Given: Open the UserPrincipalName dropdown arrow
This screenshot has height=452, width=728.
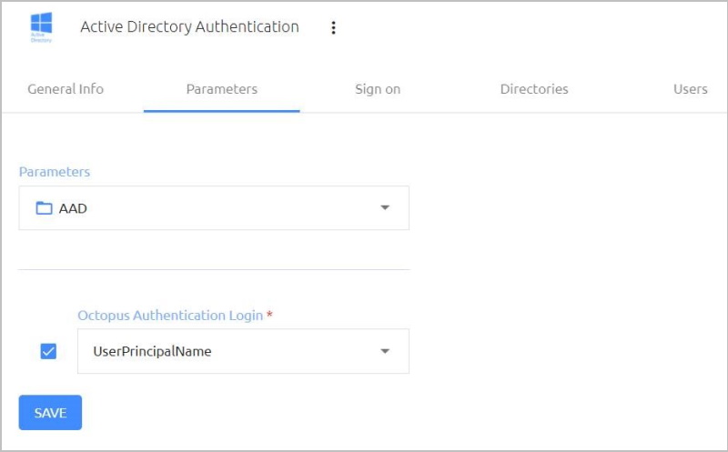Looking at the screenshot, I should tap(385, 351).
